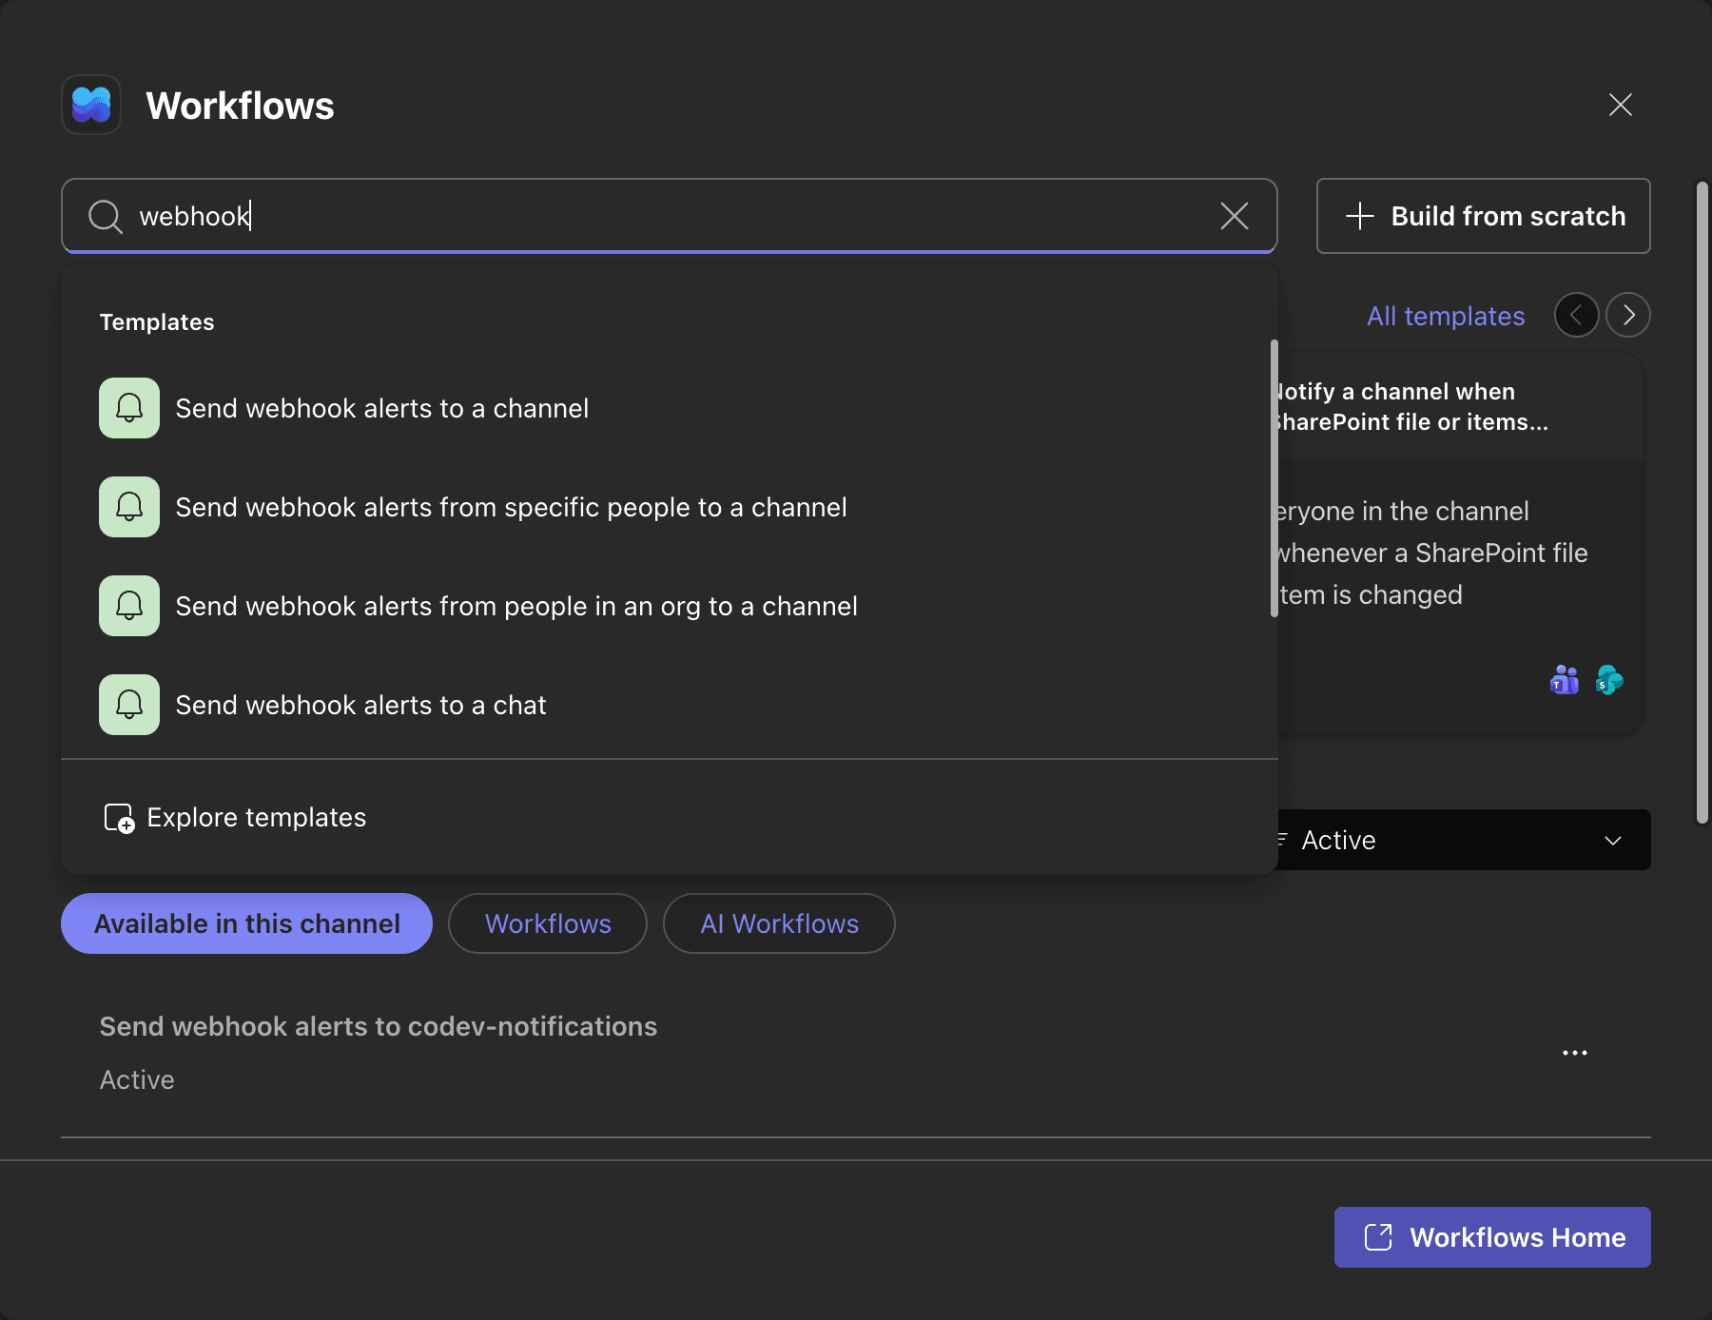The height and width of the screenshot is (1320, 1712).
Task: Select Send webhook alerts to a channel
Action: [669, 408]
